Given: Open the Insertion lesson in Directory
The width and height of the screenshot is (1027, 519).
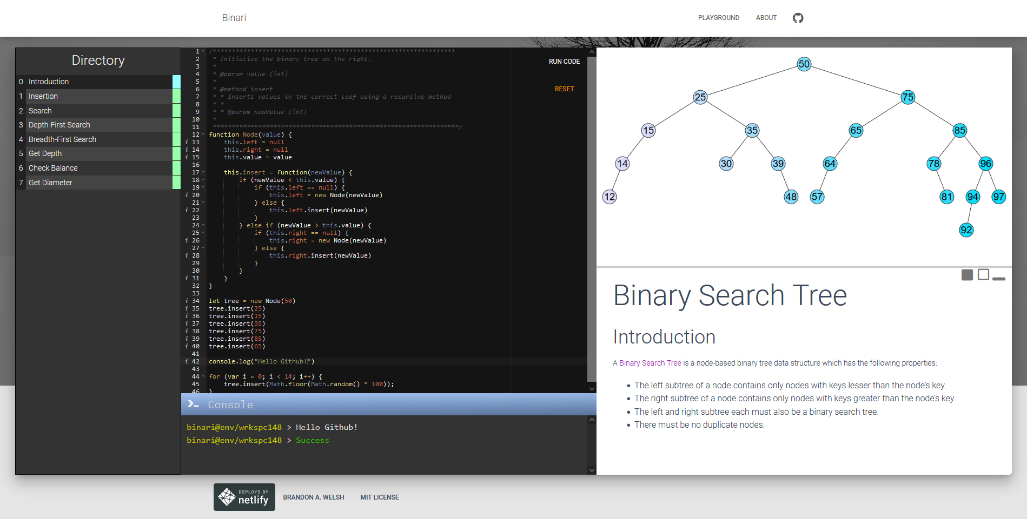Looking at the screenshot, I should pyautogui.click(x=43, y=96).
